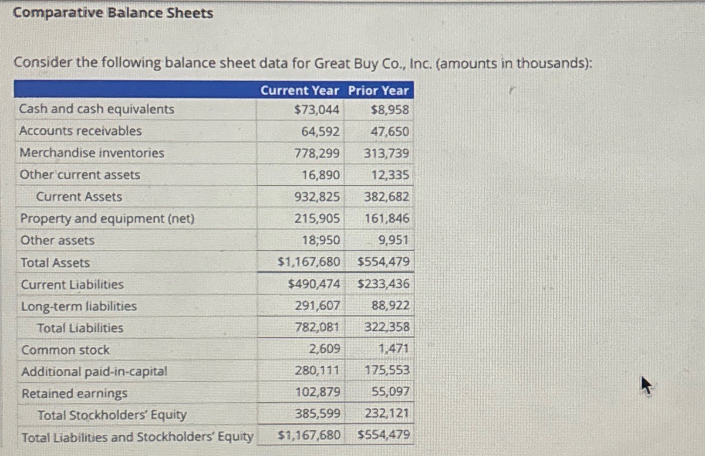Select the 'Comparative Balance Sheets' heading
The height and width of the screenshot is (456, 705).
click(x=113, y=13)
